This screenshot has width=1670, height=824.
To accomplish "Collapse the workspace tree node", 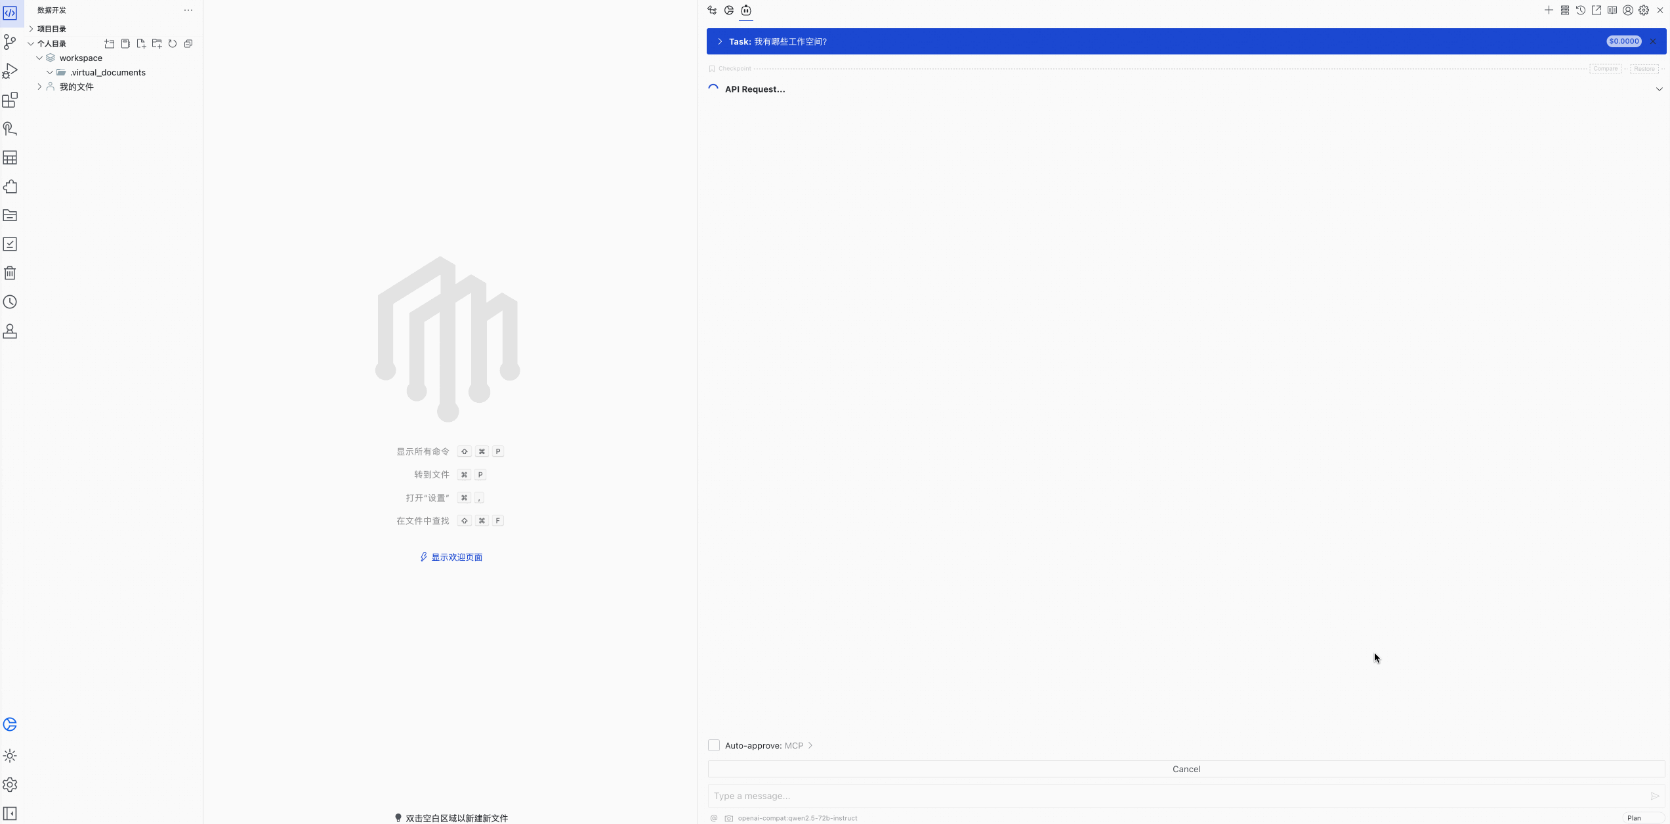I will coord(39,58).
